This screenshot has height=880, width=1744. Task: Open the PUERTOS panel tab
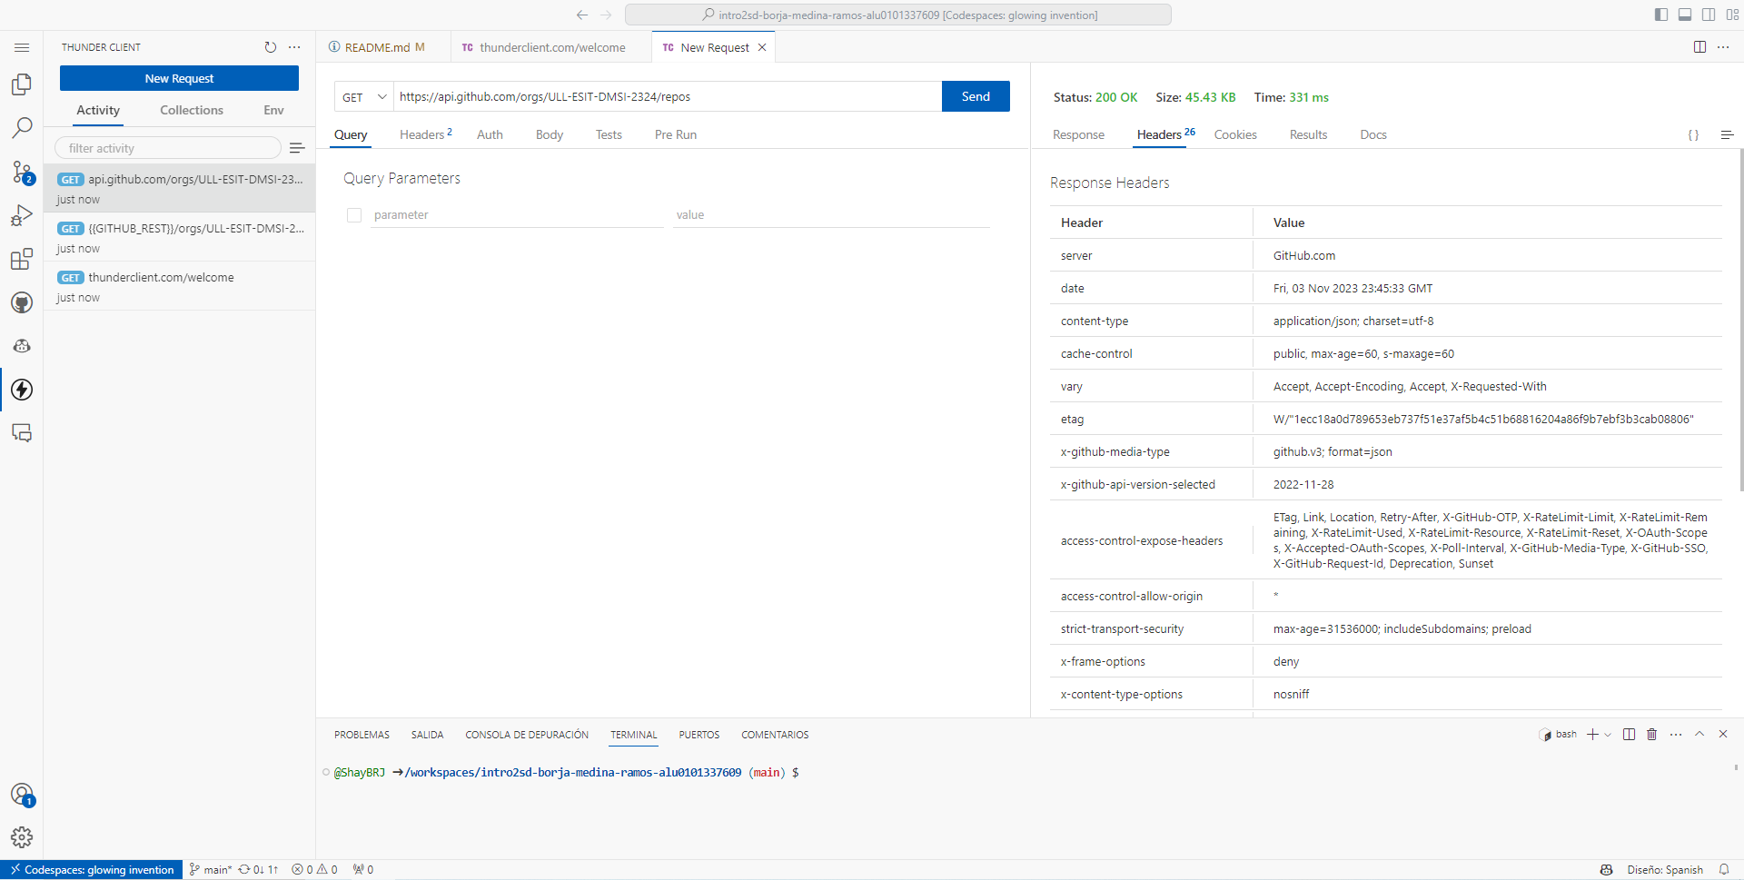pyautogui.click(x=699, y=735)
